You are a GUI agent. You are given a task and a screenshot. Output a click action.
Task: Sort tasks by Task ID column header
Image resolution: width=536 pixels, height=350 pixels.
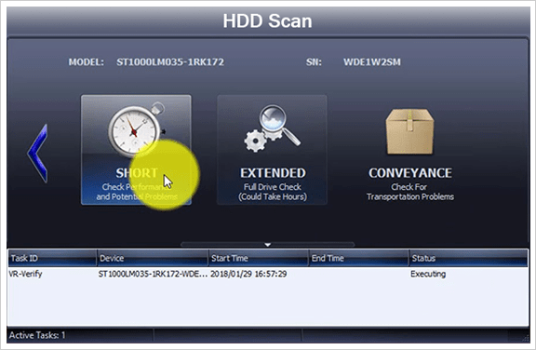52,258
